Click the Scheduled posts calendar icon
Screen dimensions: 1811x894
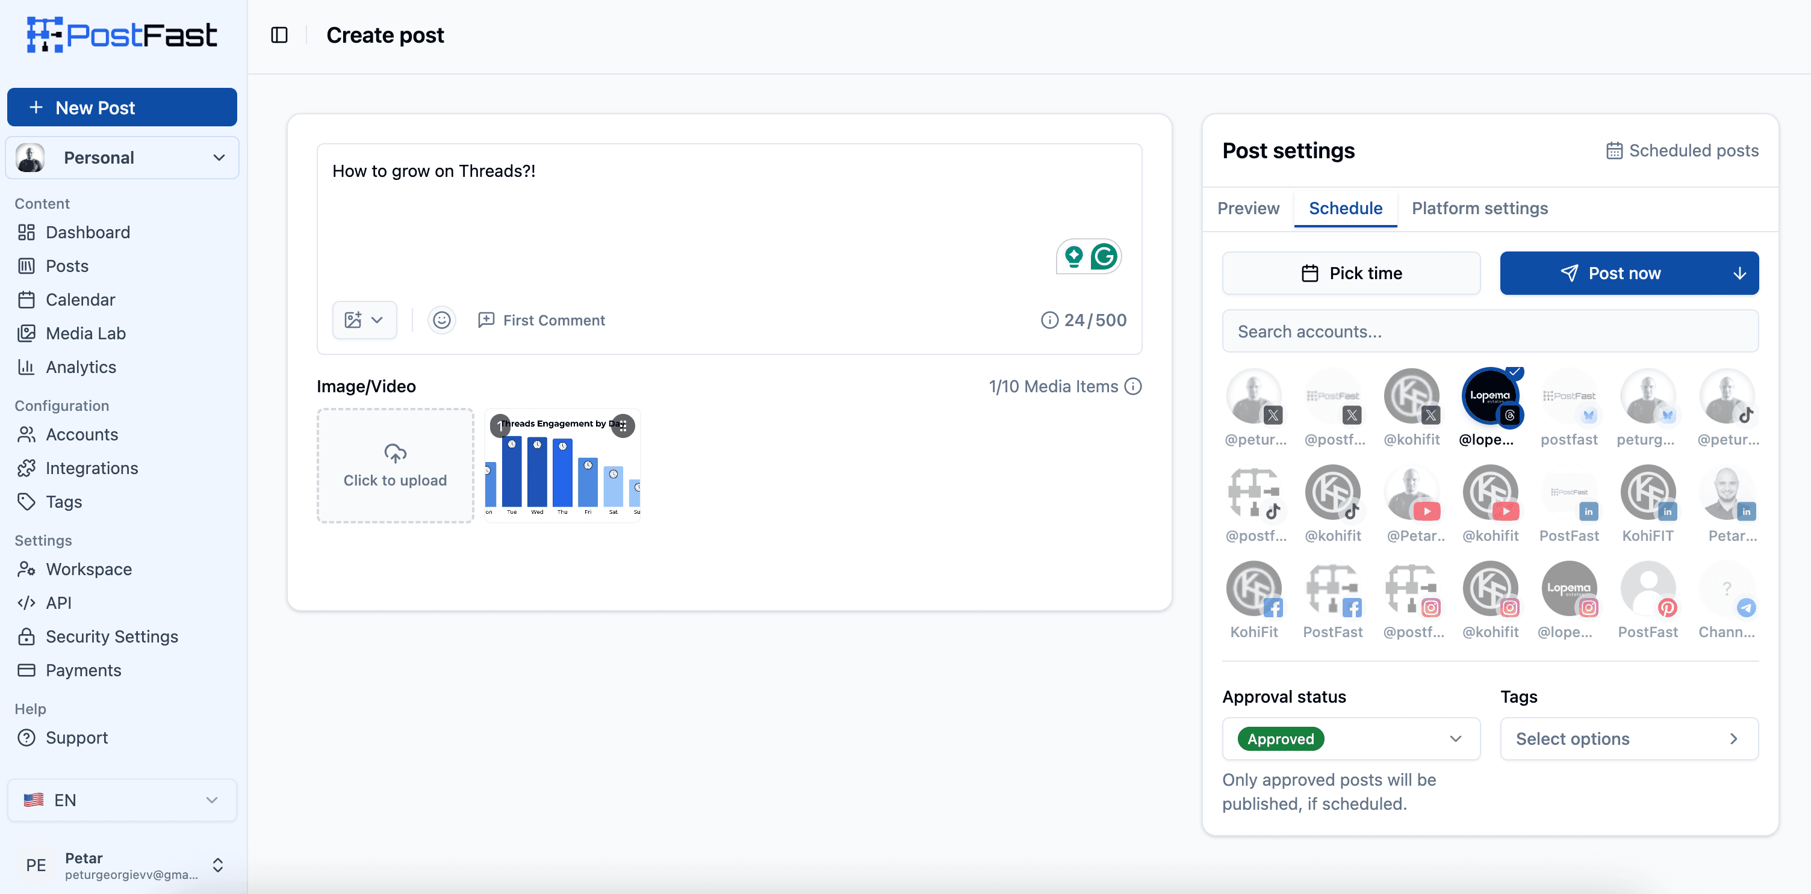(x=1614, y=150)
